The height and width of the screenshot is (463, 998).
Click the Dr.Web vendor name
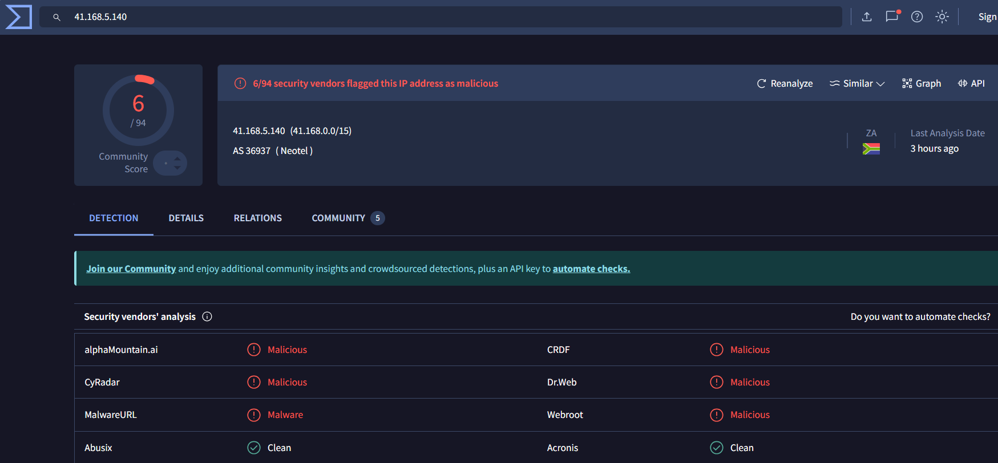coord(562,382)
